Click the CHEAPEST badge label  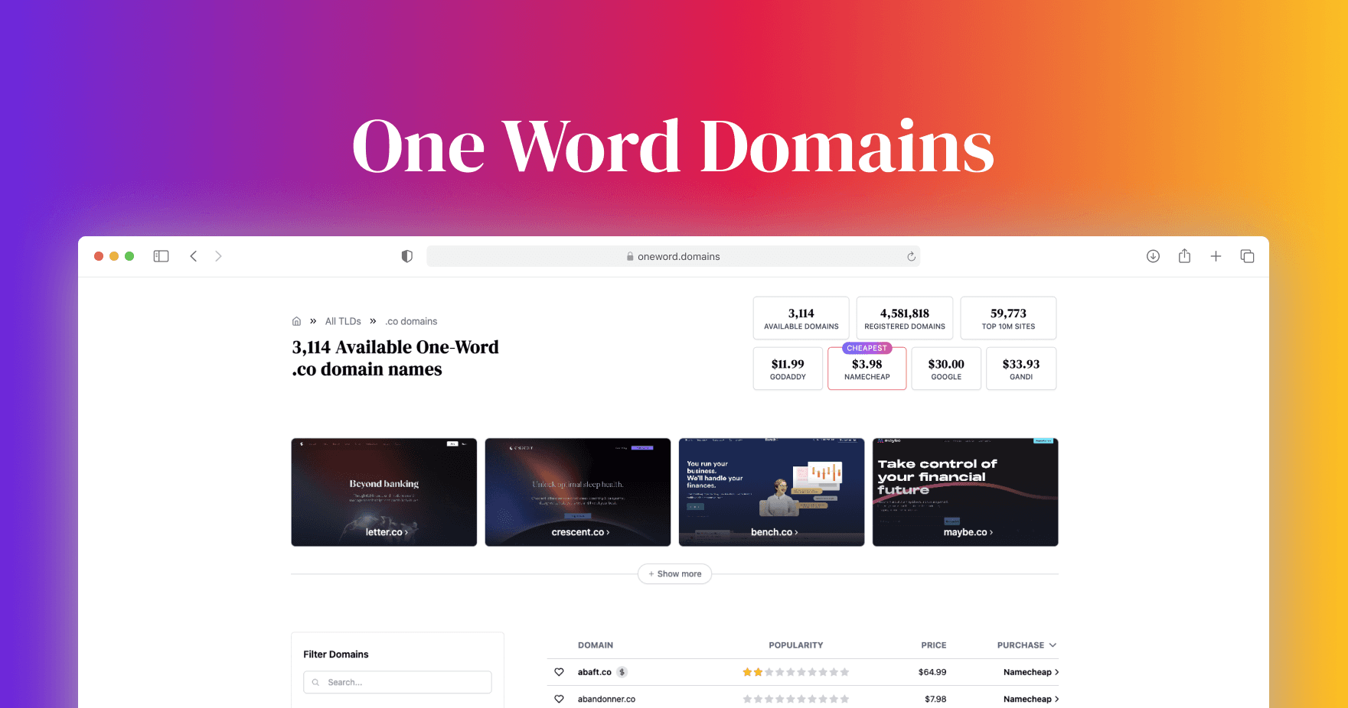pos(867,348)
